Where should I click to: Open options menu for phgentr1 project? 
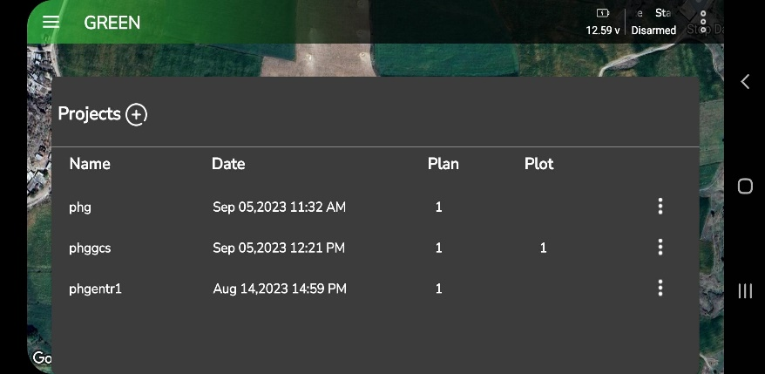click(x=660, y=288)
